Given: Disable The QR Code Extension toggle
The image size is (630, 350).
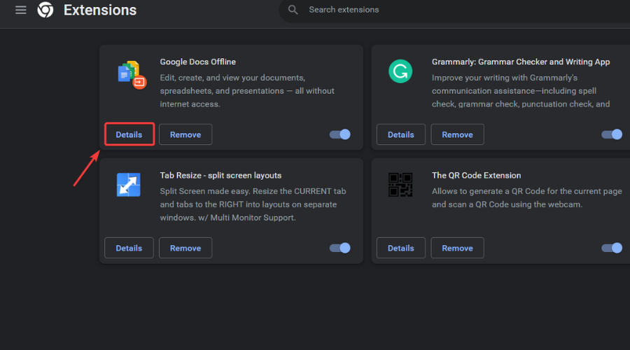Looking at the screenshot, I should (612, 248).
